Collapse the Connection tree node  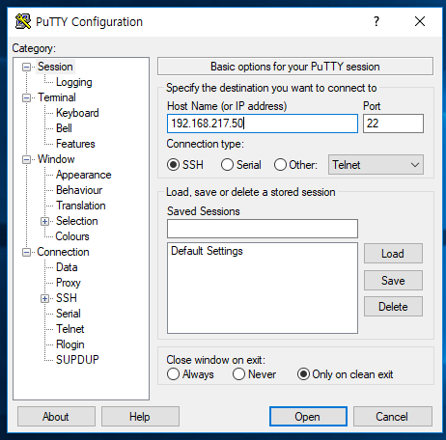[26, 252]
